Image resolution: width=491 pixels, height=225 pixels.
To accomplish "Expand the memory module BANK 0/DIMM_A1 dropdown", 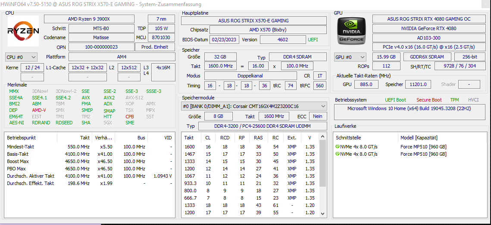I will tap(254, 106).
